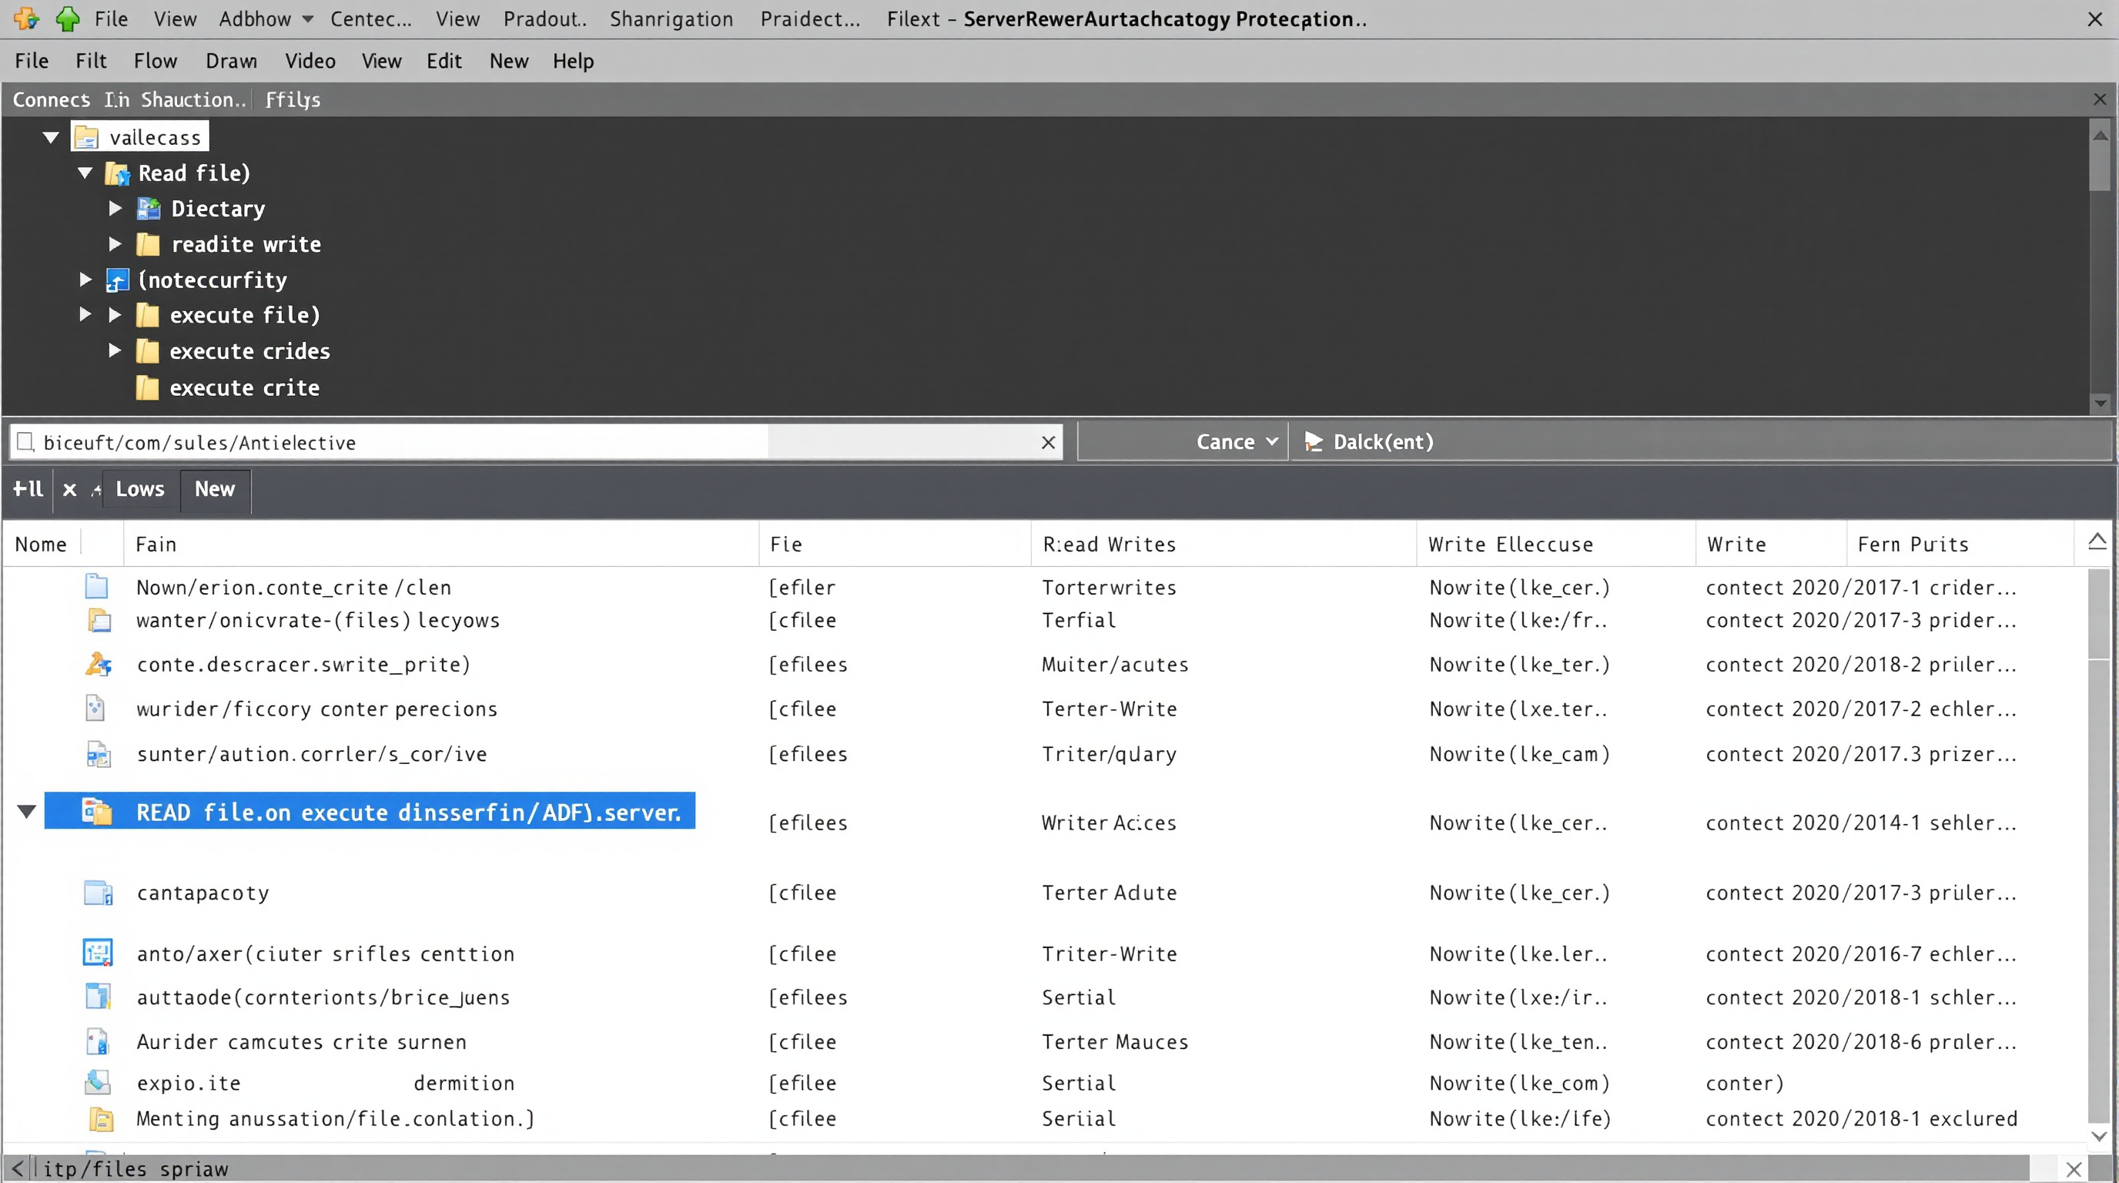Viewport: 2119px width, 1183px height.
Task: Clear the path field with X button
Action: (x=1048, y=443)
